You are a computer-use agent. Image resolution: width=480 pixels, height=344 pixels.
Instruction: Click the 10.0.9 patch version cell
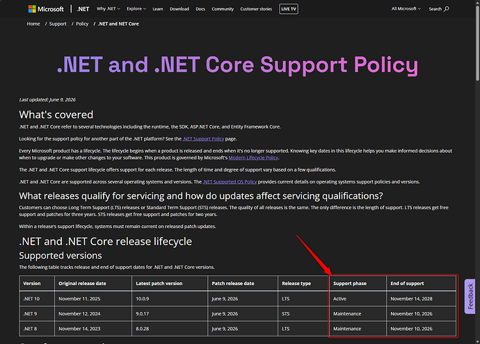[170, 299]
